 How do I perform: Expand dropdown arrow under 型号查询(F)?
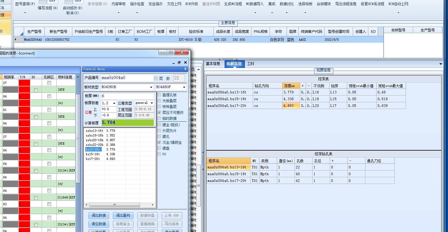click(25, 13)
